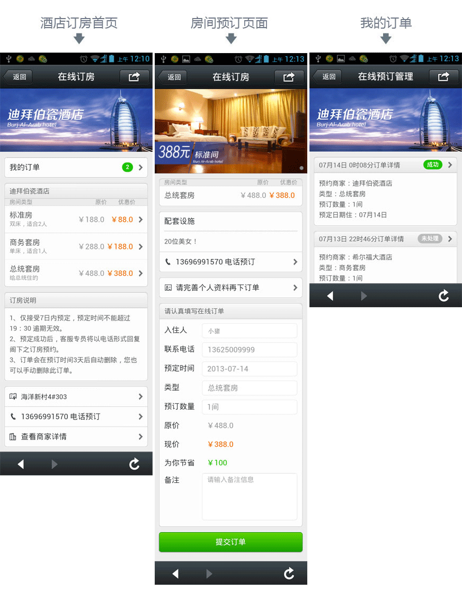This screenshot has height=589, width=462.
Task: Tap refresh icon in my orders bottom bar
Action: 443,296
